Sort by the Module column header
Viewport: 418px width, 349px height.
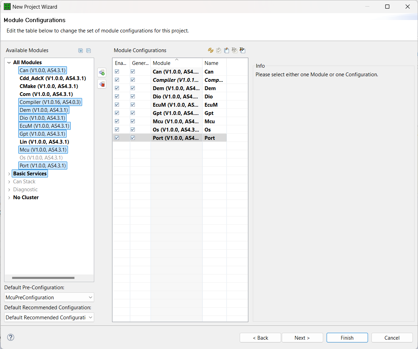pos(176,63)
